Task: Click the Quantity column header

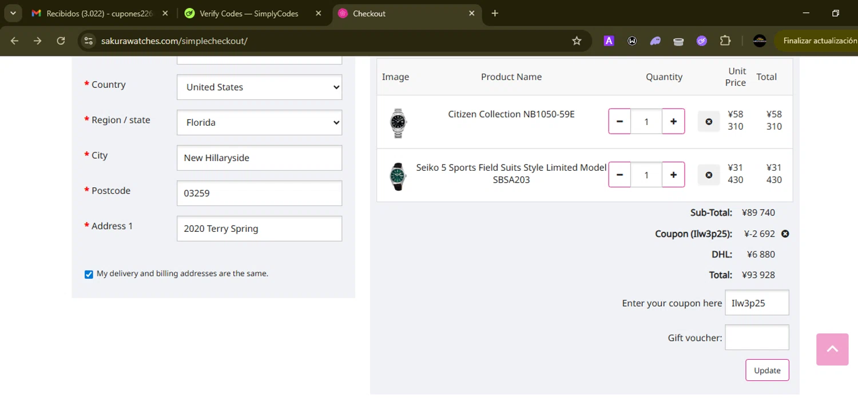Action: (x=664, y=77)
